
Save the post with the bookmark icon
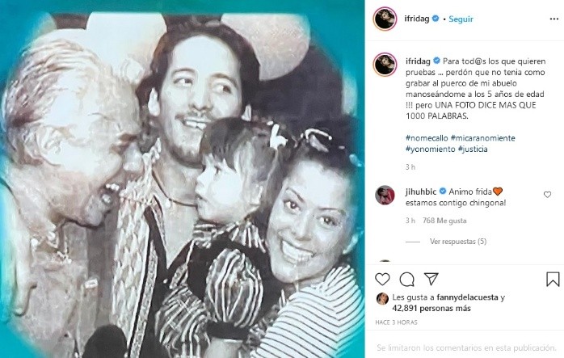553,279
